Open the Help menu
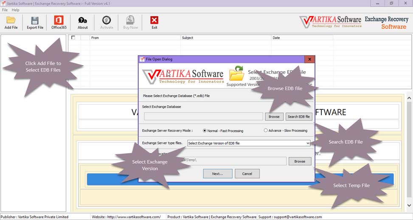The width and height of the screenshot is (413, 220). coord(16,10)
